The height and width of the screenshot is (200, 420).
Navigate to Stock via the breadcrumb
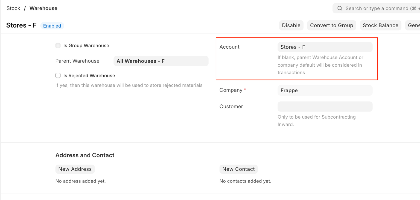coord(13,8)
